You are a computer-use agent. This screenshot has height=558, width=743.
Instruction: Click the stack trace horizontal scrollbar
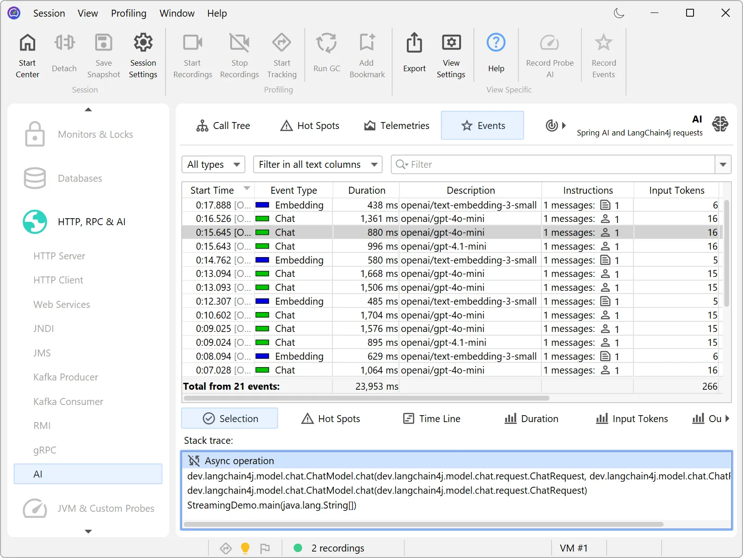[x=424, y=524]
